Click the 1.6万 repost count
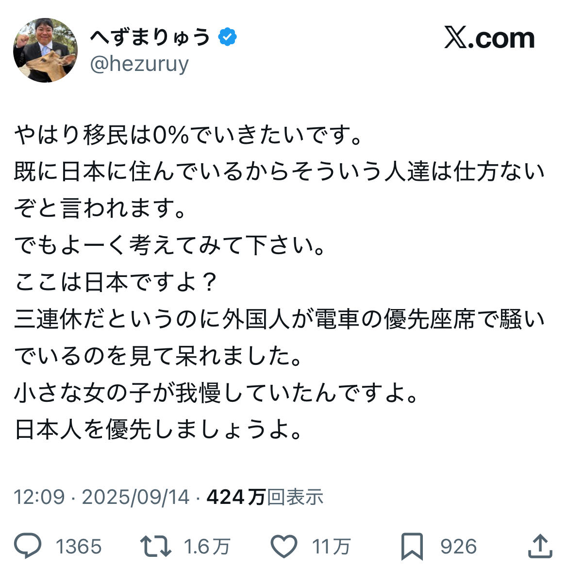The image size is (568, 569). coord(207,547)
